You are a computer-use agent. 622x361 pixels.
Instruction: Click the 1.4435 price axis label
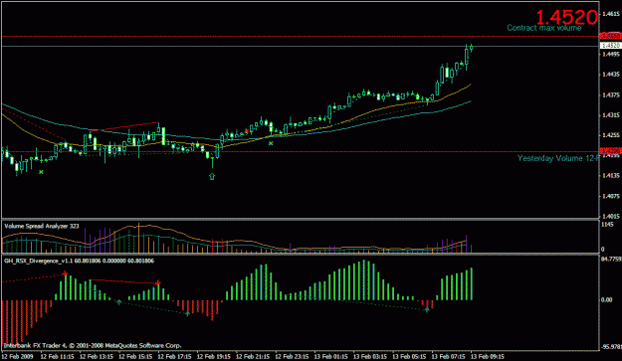[x=611, y=75]
